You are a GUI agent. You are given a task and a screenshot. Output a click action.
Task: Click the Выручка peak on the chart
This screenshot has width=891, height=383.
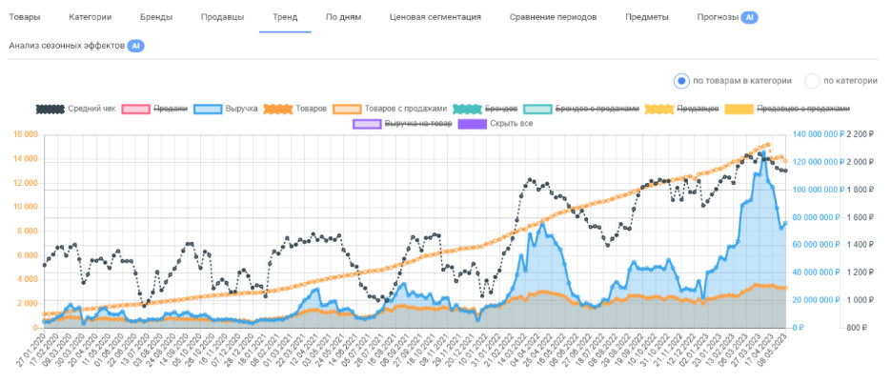click(762, 151)
